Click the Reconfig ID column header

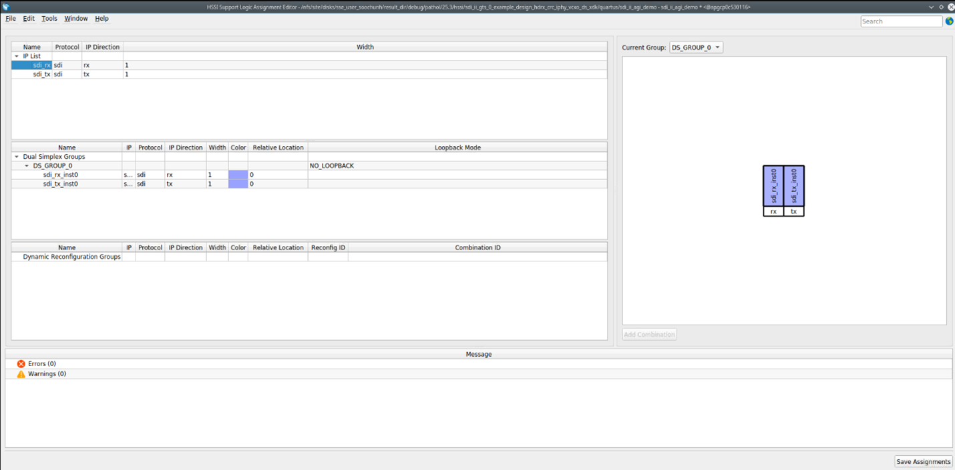(x=328, y=247)
